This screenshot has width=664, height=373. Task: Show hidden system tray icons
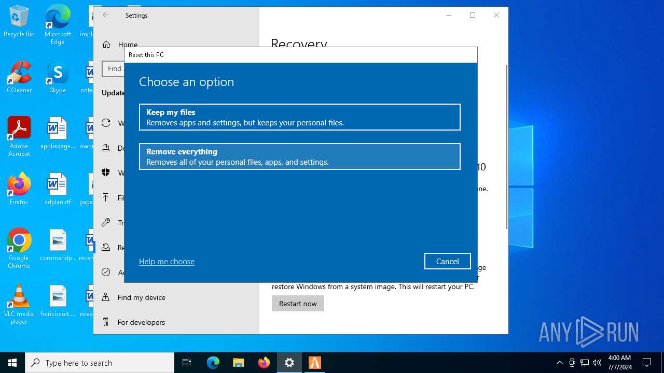pyautogui.click(x=559, y=363)
